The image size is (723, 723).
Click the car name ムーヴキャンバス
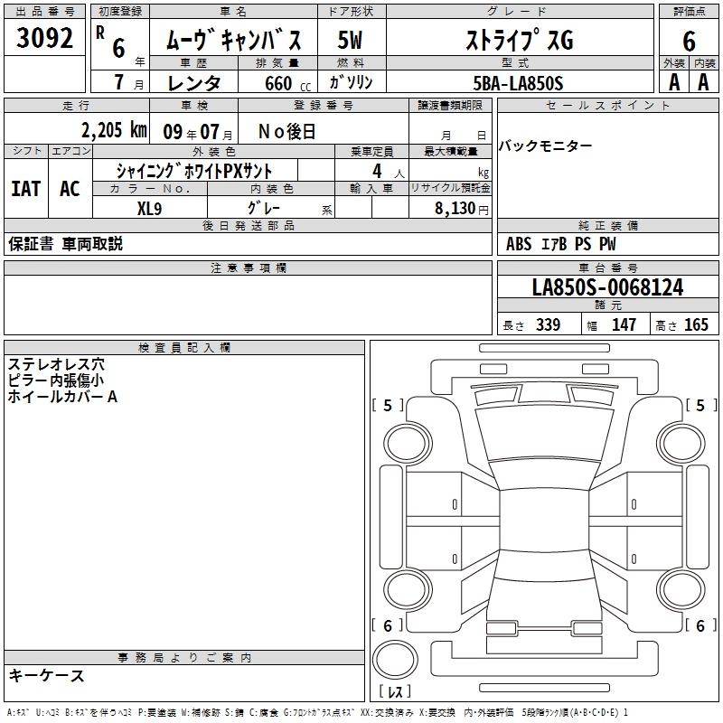[240, 41]
